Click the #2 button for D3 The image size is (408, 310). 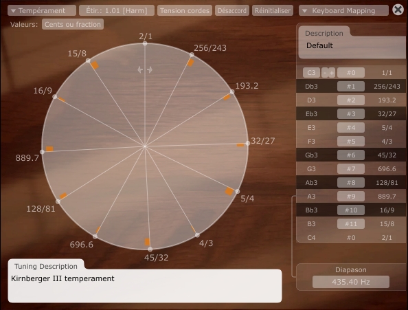tap(351, 100)
